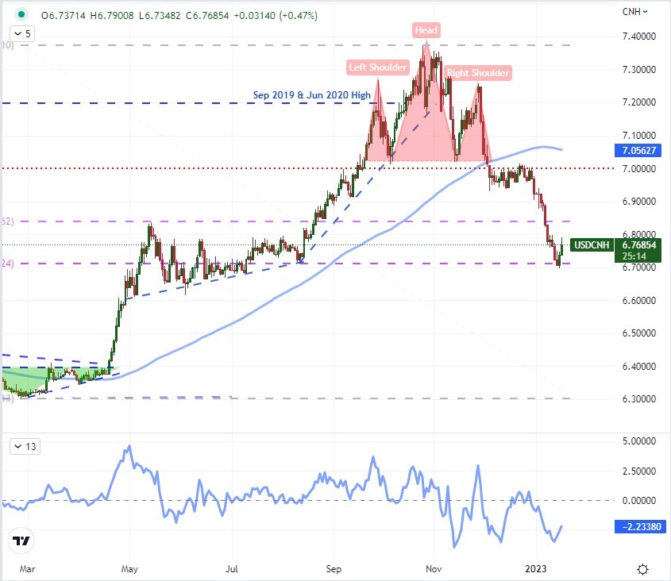Click the 6.50000 price axis label

(639, 333)
